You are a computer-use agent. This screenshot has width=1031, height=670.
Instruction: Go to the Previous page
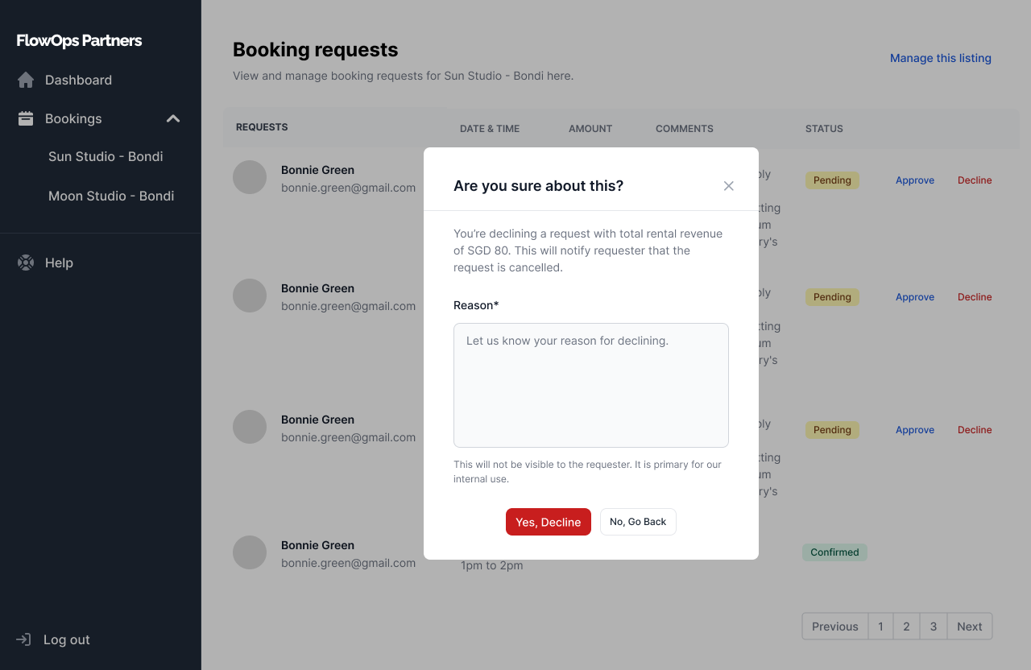834,627
